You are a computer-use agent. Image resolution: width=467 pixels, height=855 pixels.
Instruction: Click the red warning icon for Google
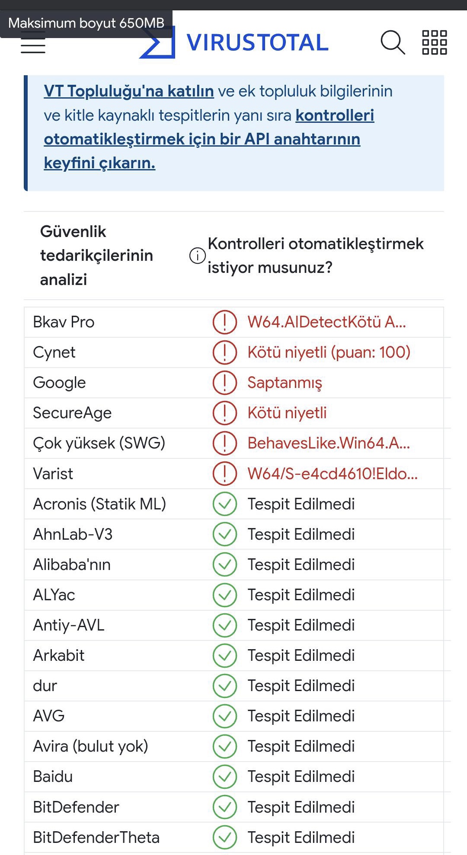[x=225, y=383]
